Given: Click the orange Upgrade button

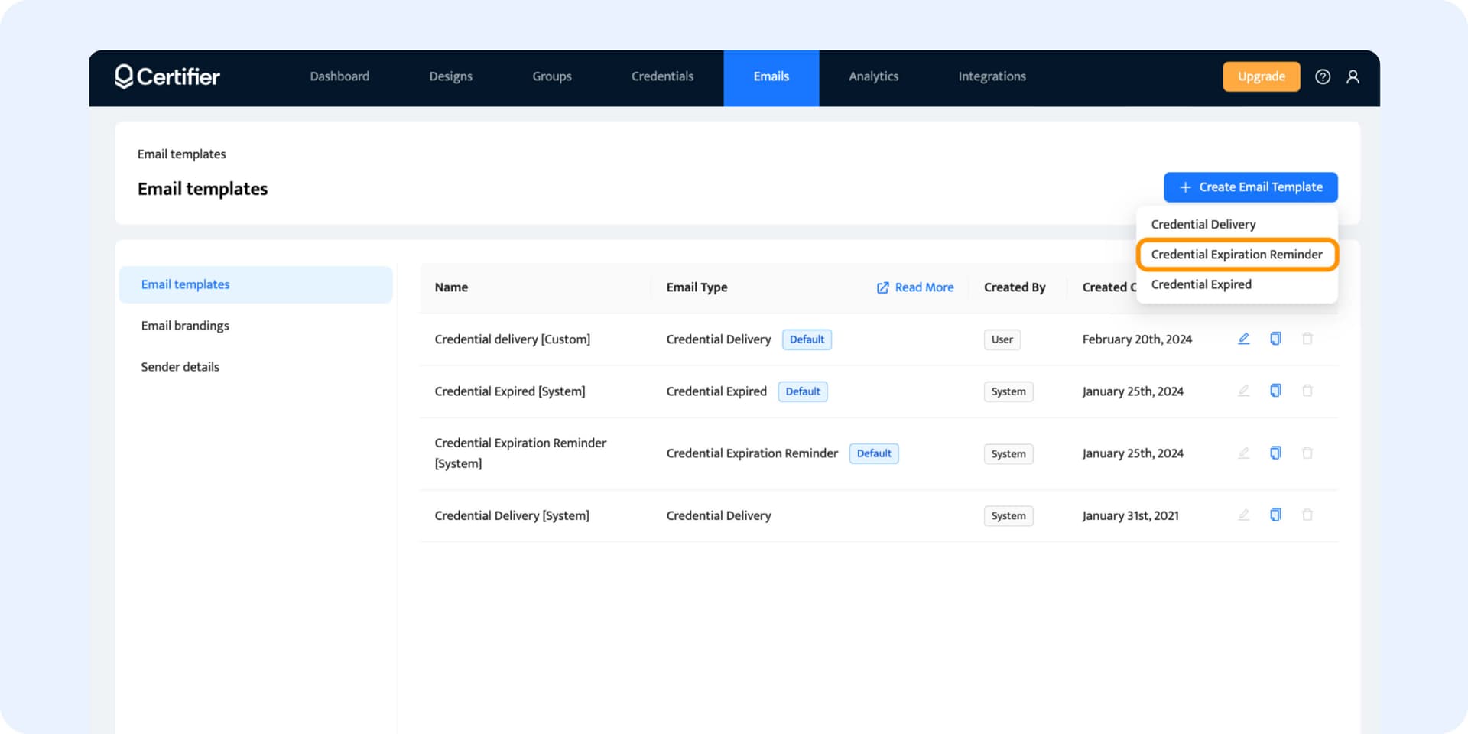Looking at the screenshot, I should click(1261, 76).
